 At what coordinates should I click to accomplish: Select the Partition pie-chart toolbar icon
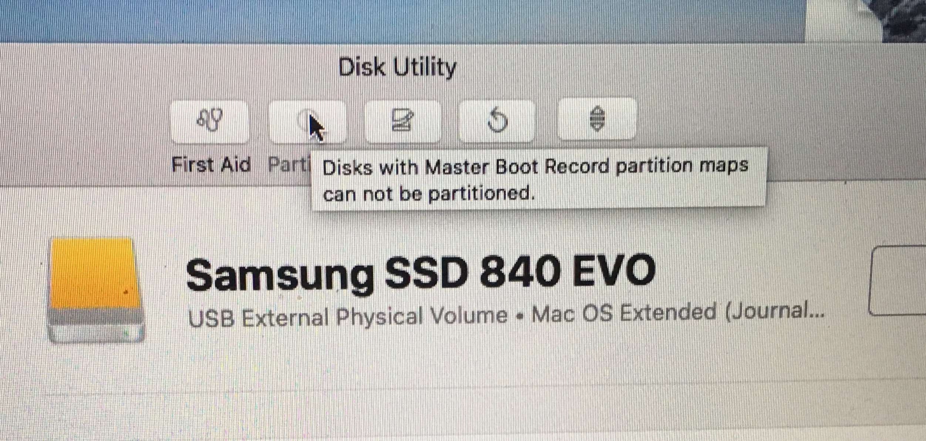[x=307, y=121]
